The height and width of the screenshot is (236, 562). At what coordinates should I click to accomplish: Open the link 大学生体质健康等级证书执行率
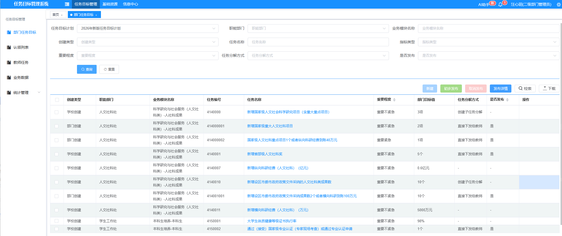[272, 221]
